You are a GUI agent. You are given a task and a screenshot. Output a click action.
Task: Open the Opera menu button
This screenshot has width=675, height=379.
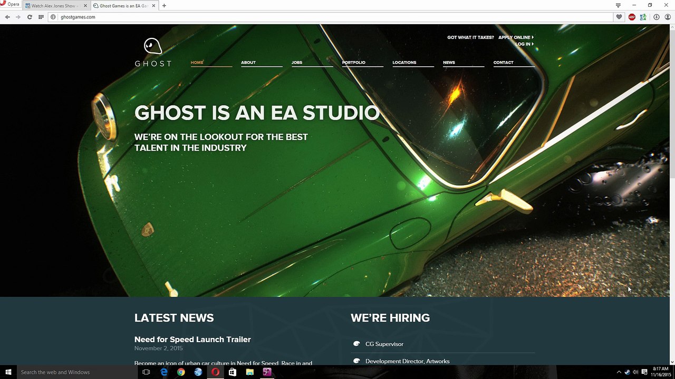coord(10,5)
